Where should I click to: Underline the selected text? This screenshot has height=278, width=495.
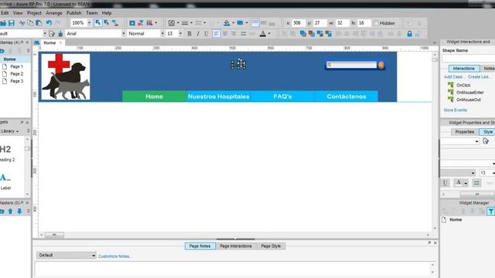tap(207, 34)
